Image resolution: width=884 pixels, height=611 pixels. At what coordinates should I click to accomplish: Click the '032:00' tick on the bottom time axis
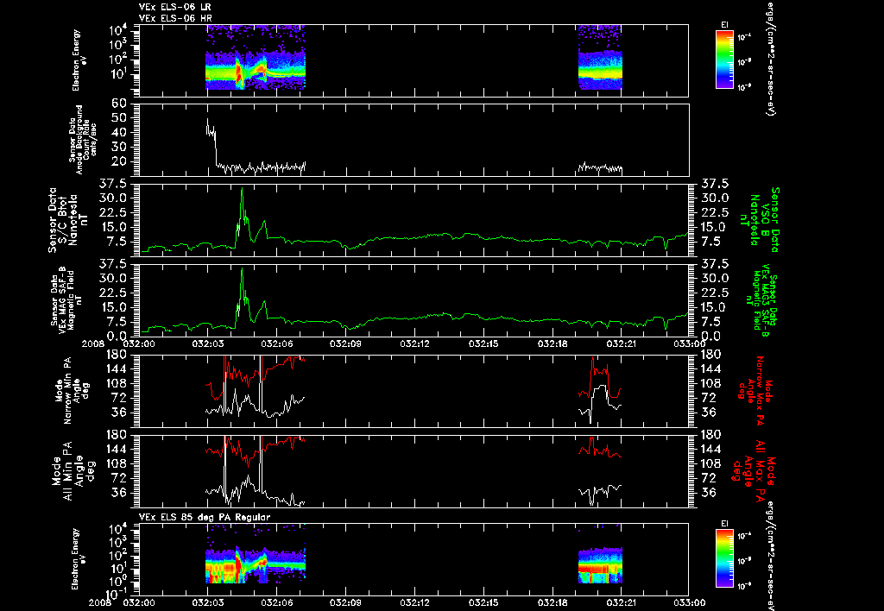coord(139,602)
